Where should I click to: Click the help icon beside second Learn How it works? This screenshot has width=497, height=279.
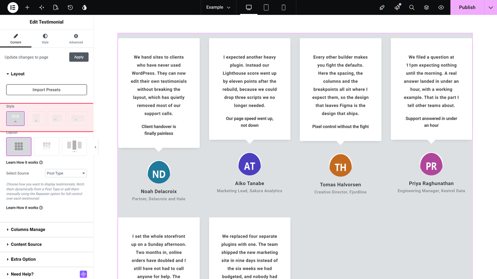41,207
